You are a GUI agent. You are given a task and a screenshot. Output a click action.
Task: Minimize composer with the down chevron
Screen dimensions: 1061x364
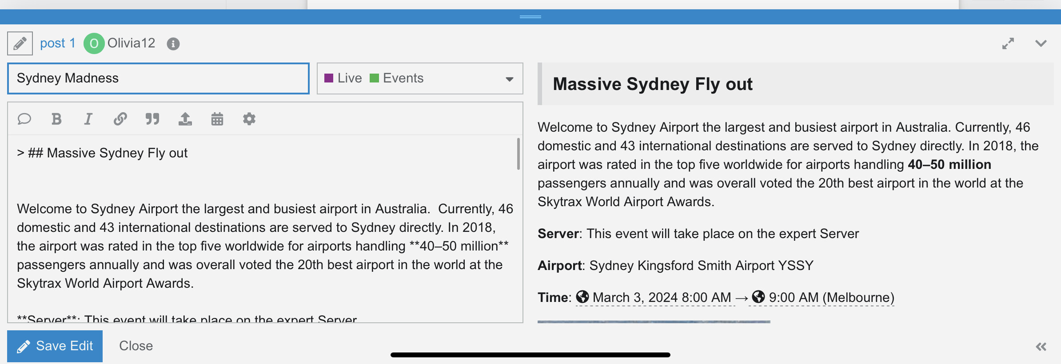(1041, 43)
